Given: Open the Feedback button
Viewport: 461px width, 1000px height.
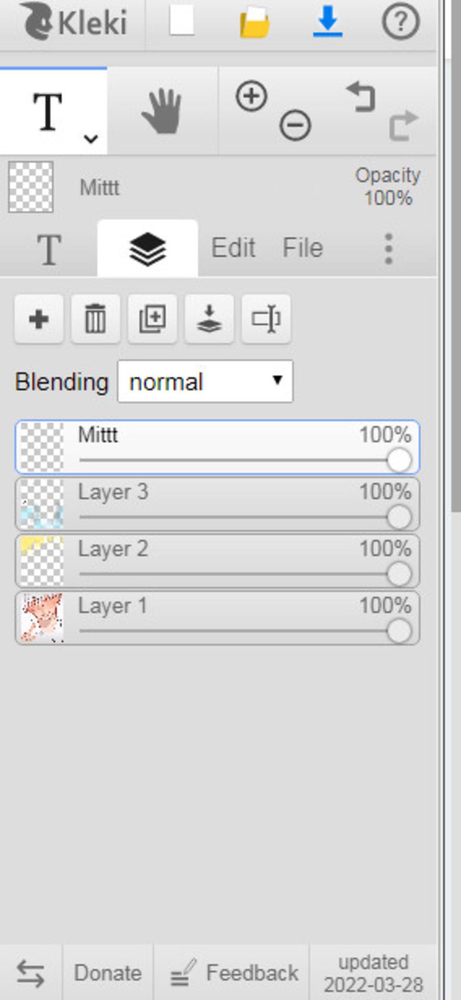Looking at the screenshot, I should (x=234, y=973).
